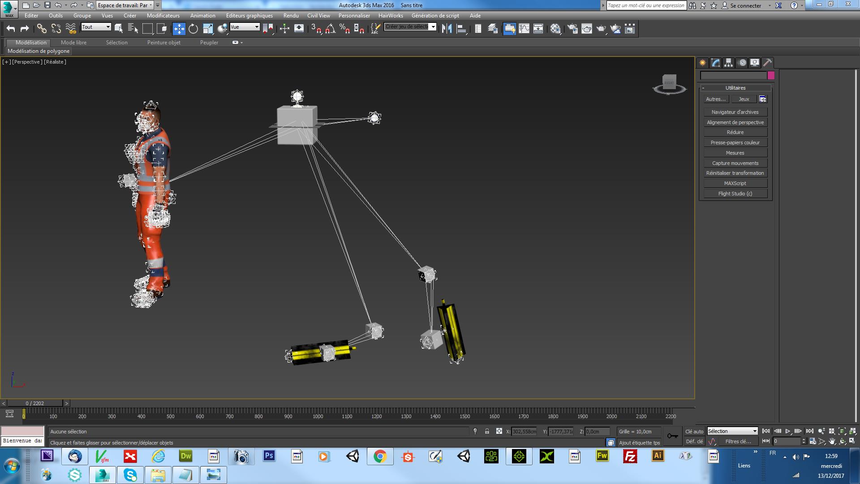Select the Select Object tool
Screen dimensions: 860x484
[119, 29]
